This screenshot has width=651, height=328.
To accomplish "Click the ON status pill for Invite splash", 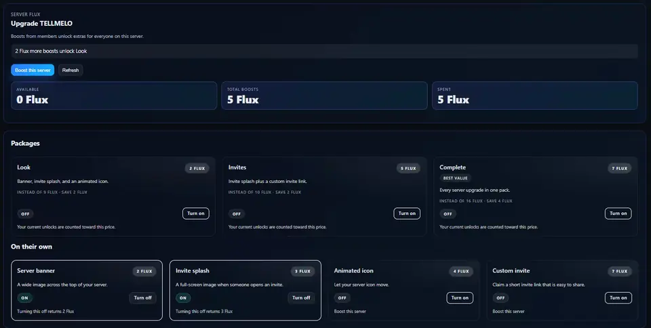I will point(183,298).
